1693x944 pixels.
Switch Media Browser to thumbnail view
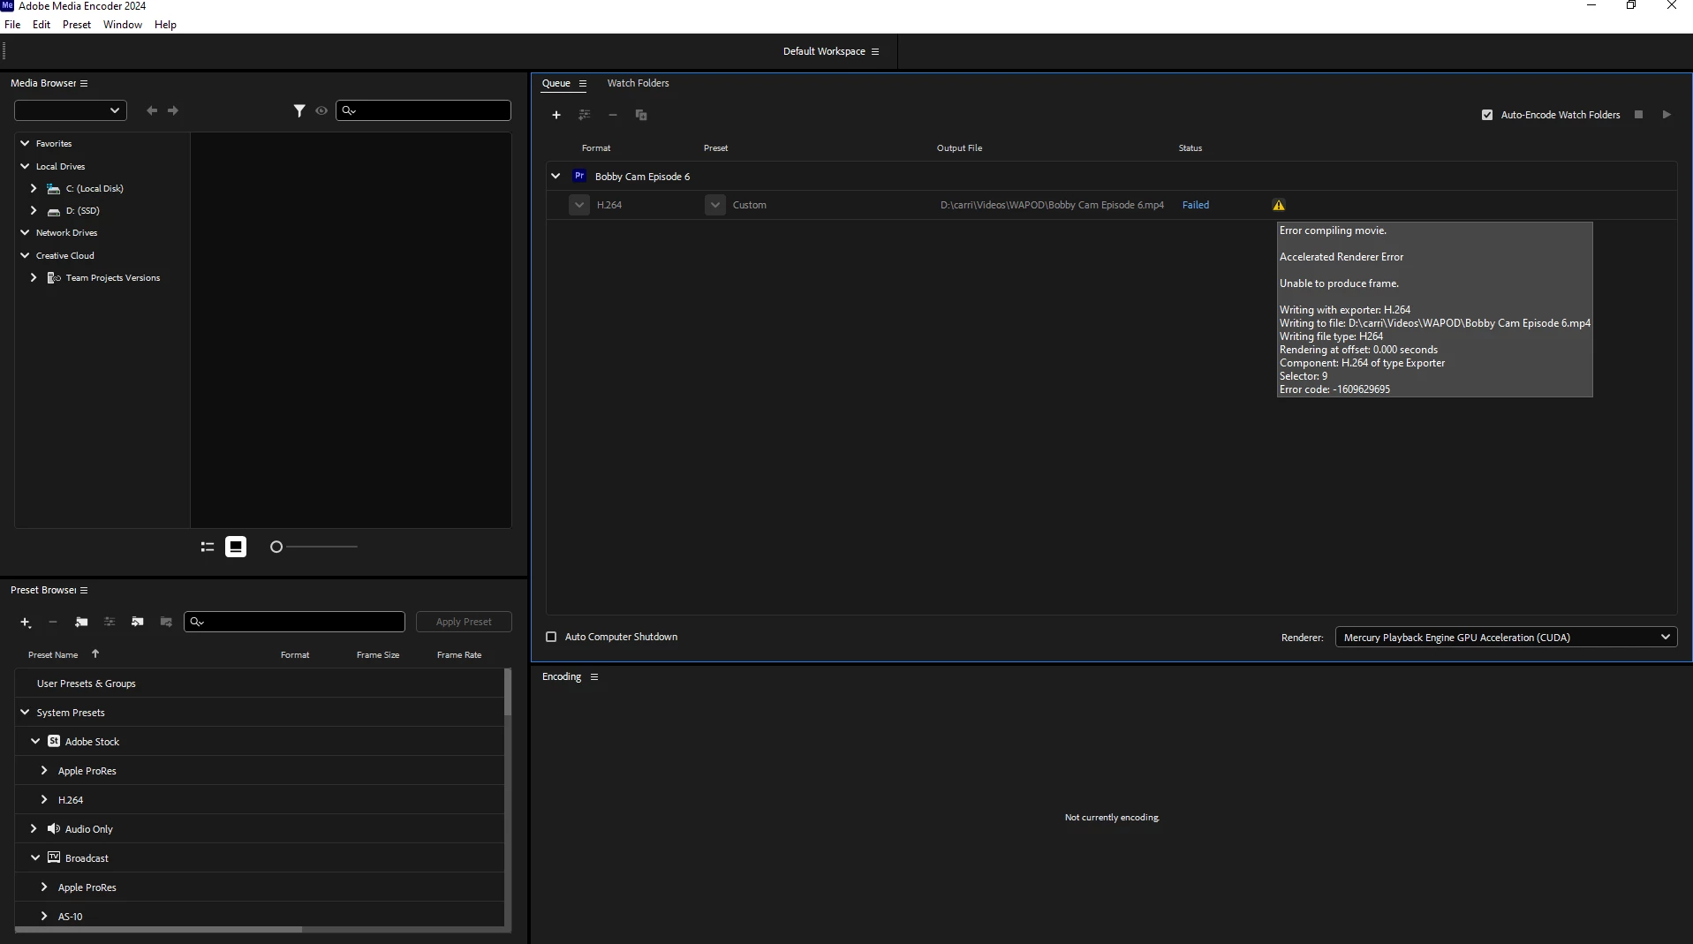click(x=236, y=547)
